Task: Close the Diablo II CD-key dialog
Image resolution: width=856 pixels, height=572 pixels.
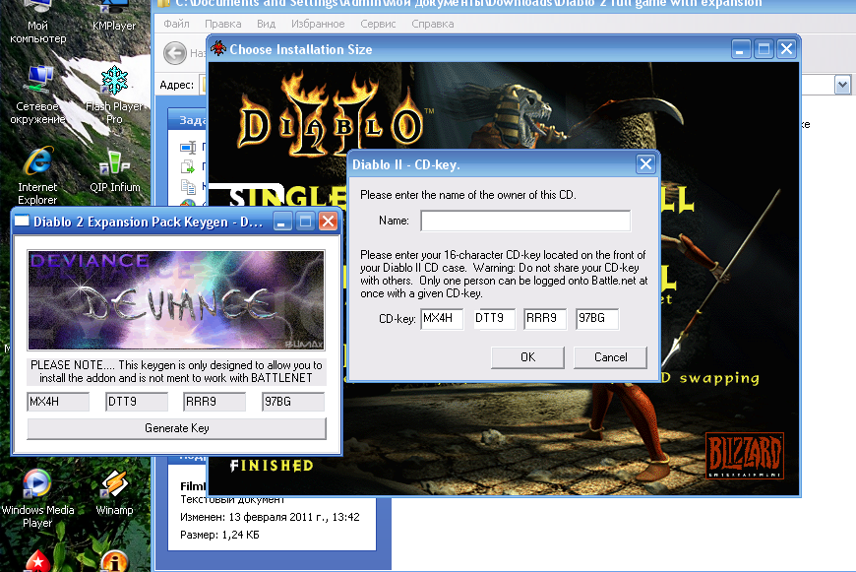Action: click(645, 163)
